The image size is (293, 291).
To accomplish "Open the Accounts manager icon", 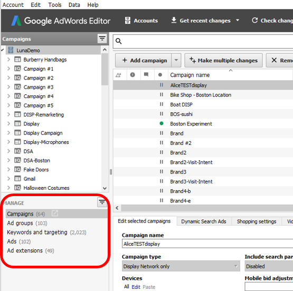I will [x=128, y=21].
